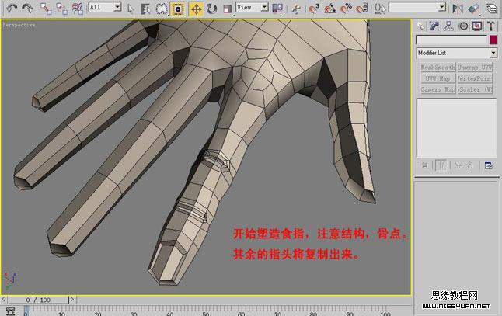Click the object name input field

(451, 40)
